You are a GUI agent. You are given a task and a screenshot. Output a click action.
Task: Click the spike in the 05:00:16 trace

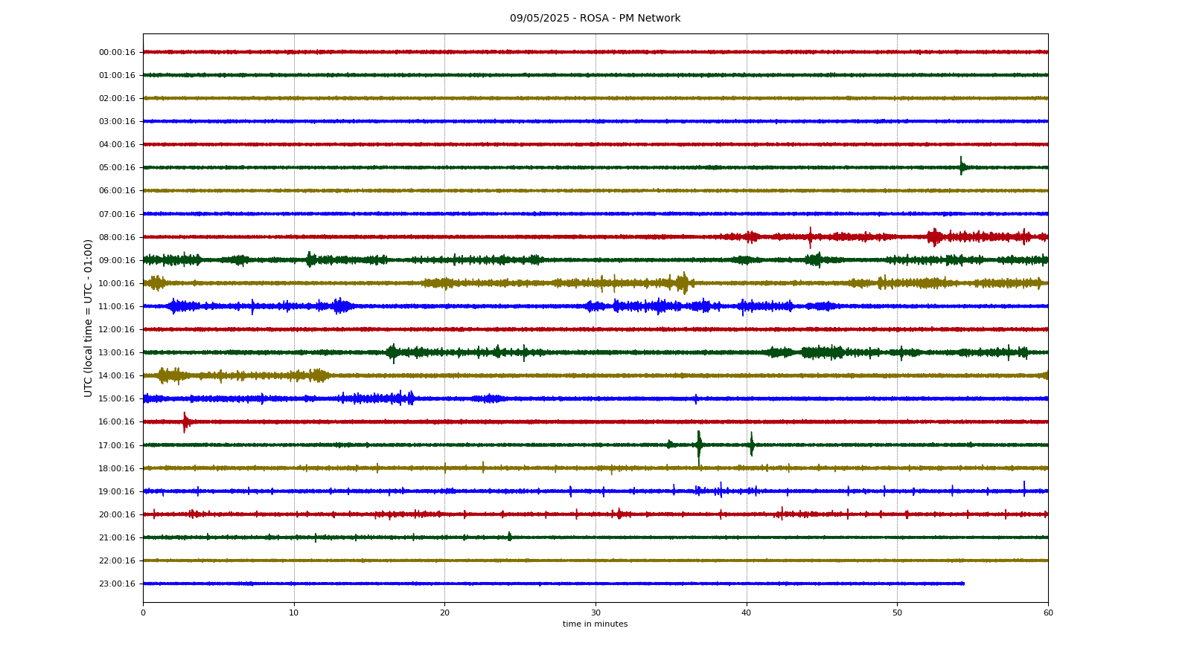pos(961,166)
